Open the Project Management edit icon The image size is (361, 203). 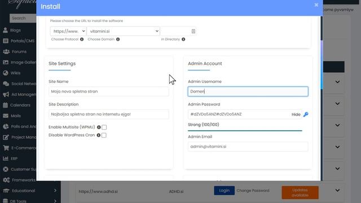point(6,137)
